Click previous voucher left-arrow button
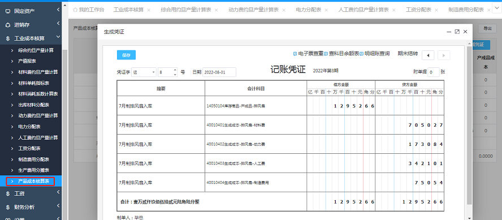Image resolution: width=502 pixels, height=220 pixels. click(x=428, y=55)
